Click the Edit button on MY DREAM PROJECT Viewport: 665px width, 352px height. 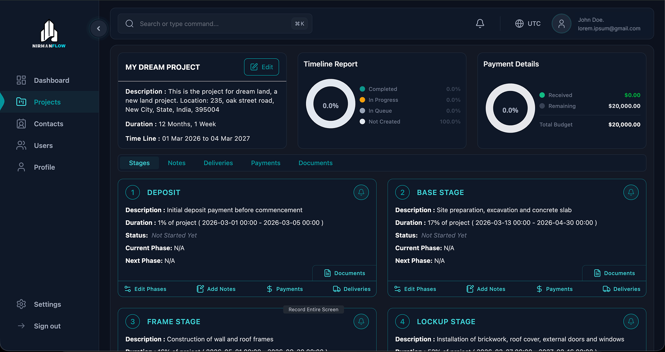click(x=261, y=67)
